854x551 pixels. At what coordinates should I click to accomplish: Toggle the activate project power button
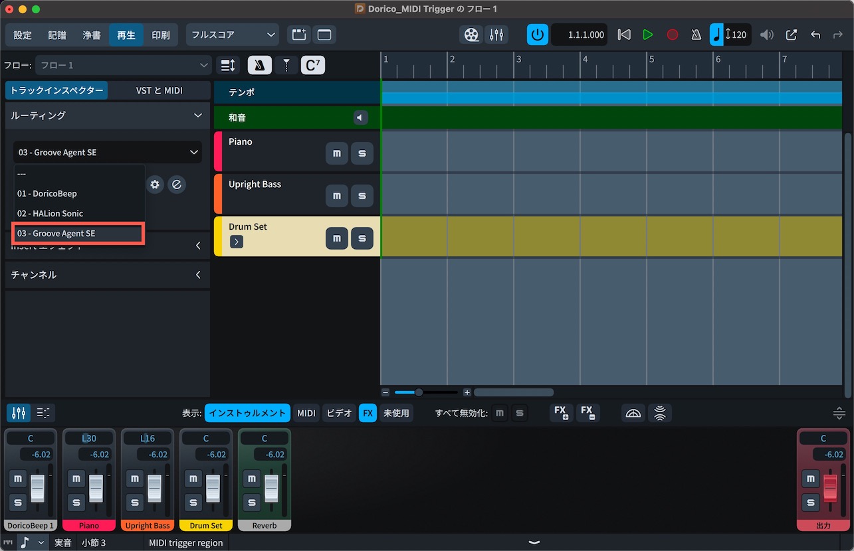[x=538, y=35]
